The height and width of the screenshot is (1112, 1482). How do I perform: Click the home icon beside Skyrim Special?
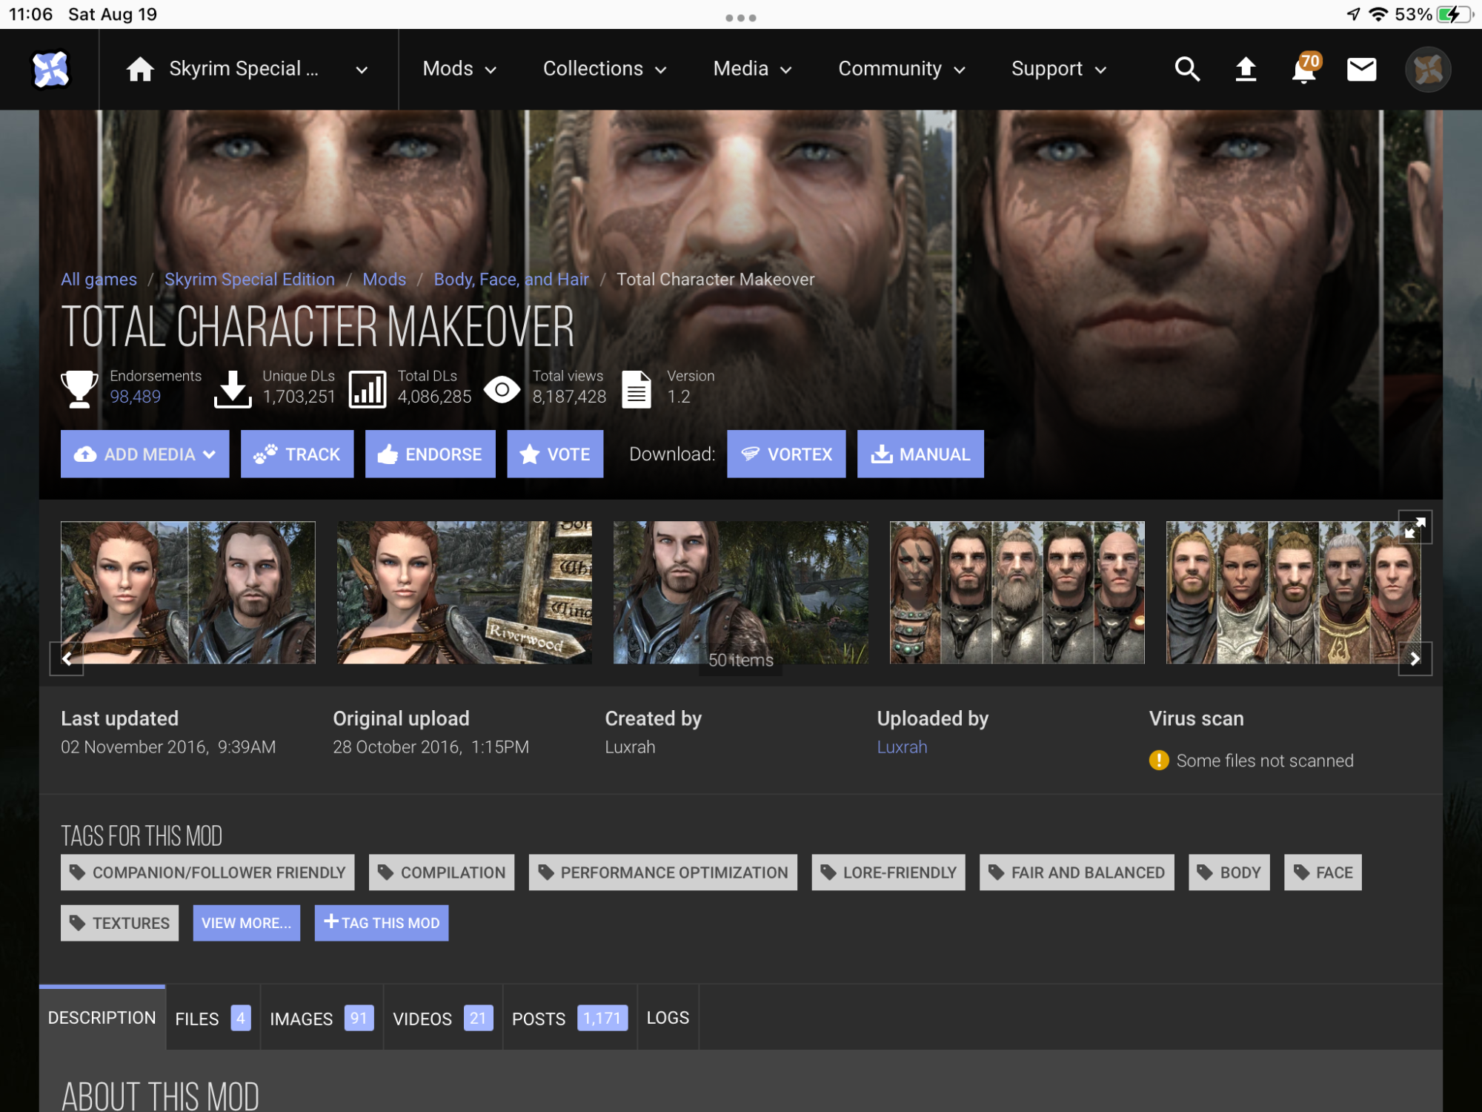click(x=139, y=69)
